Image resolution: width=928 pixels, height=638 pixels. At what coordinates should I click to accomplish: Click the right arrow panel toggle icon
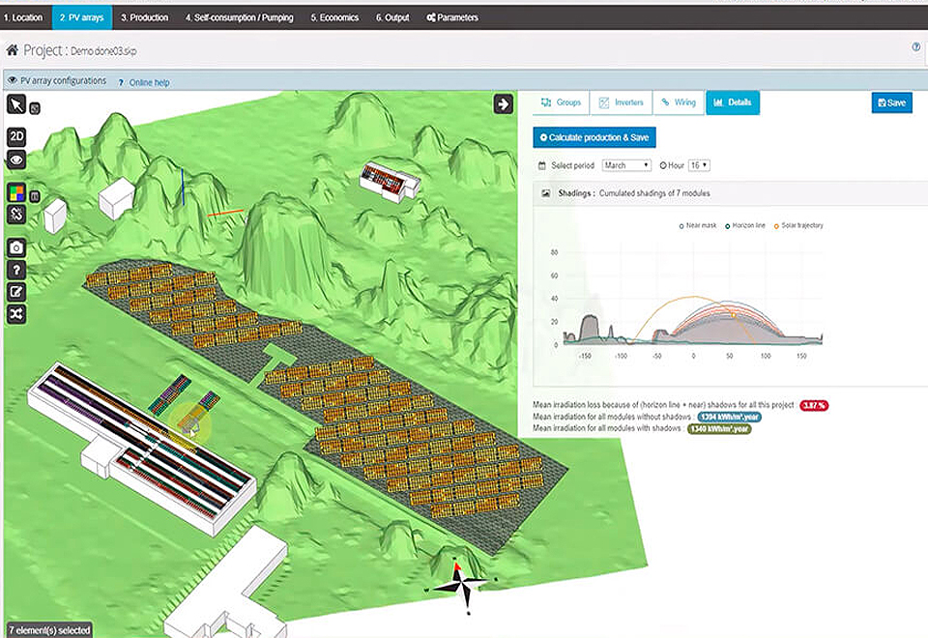(x=503, y=103)
